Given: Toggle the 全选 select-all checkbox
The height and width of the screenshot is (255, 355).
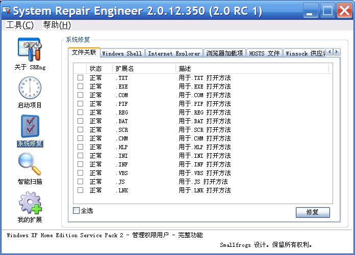Looking at the screenshot, I should (x=77, y=211).
